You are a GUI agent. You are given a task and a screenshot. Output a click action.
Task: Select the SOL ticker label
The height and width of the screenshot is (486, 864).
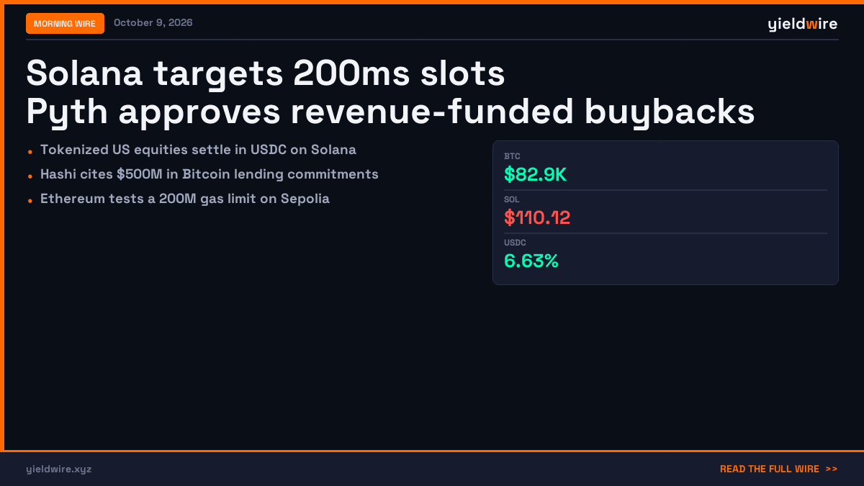[512, 199]
